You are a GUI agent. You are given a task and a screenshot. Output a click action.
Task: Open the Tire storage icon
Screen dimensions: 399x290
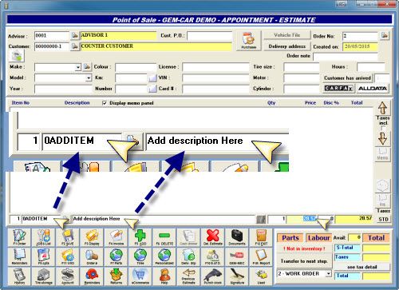[43, 276]
